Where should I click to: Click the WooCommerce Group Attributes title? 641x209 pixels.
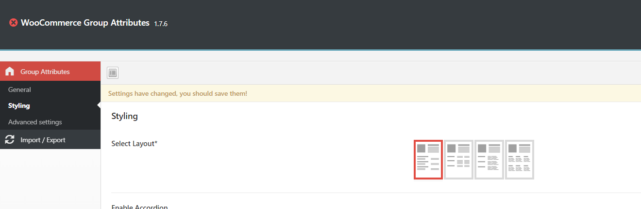(85, 23)
